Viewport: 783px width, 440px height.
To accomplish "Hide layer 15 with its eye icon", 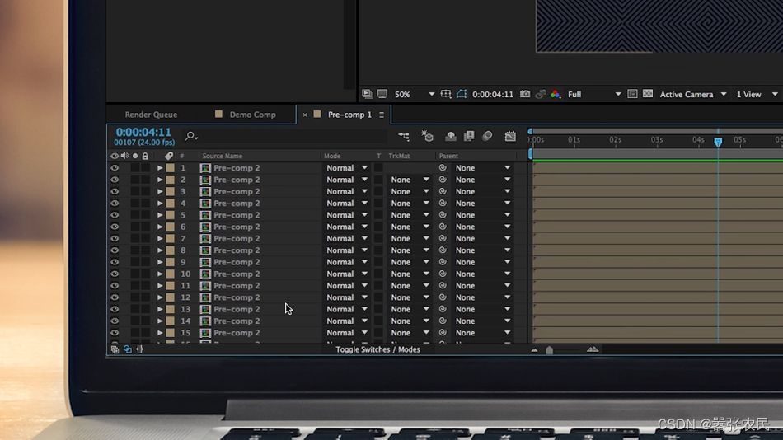I will pos(115,333).
